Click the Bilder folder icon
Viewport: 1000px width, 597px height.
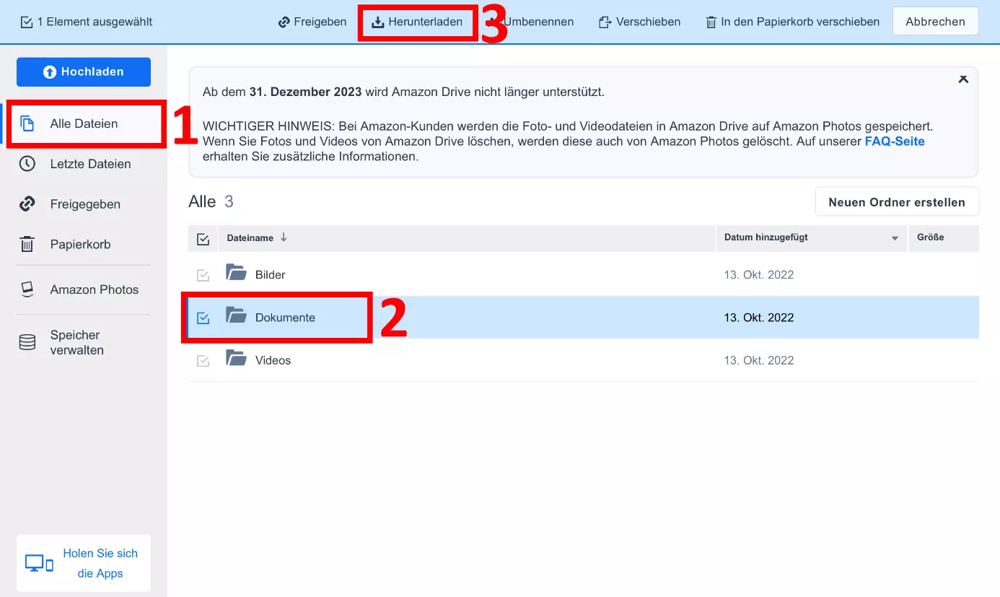236,273
